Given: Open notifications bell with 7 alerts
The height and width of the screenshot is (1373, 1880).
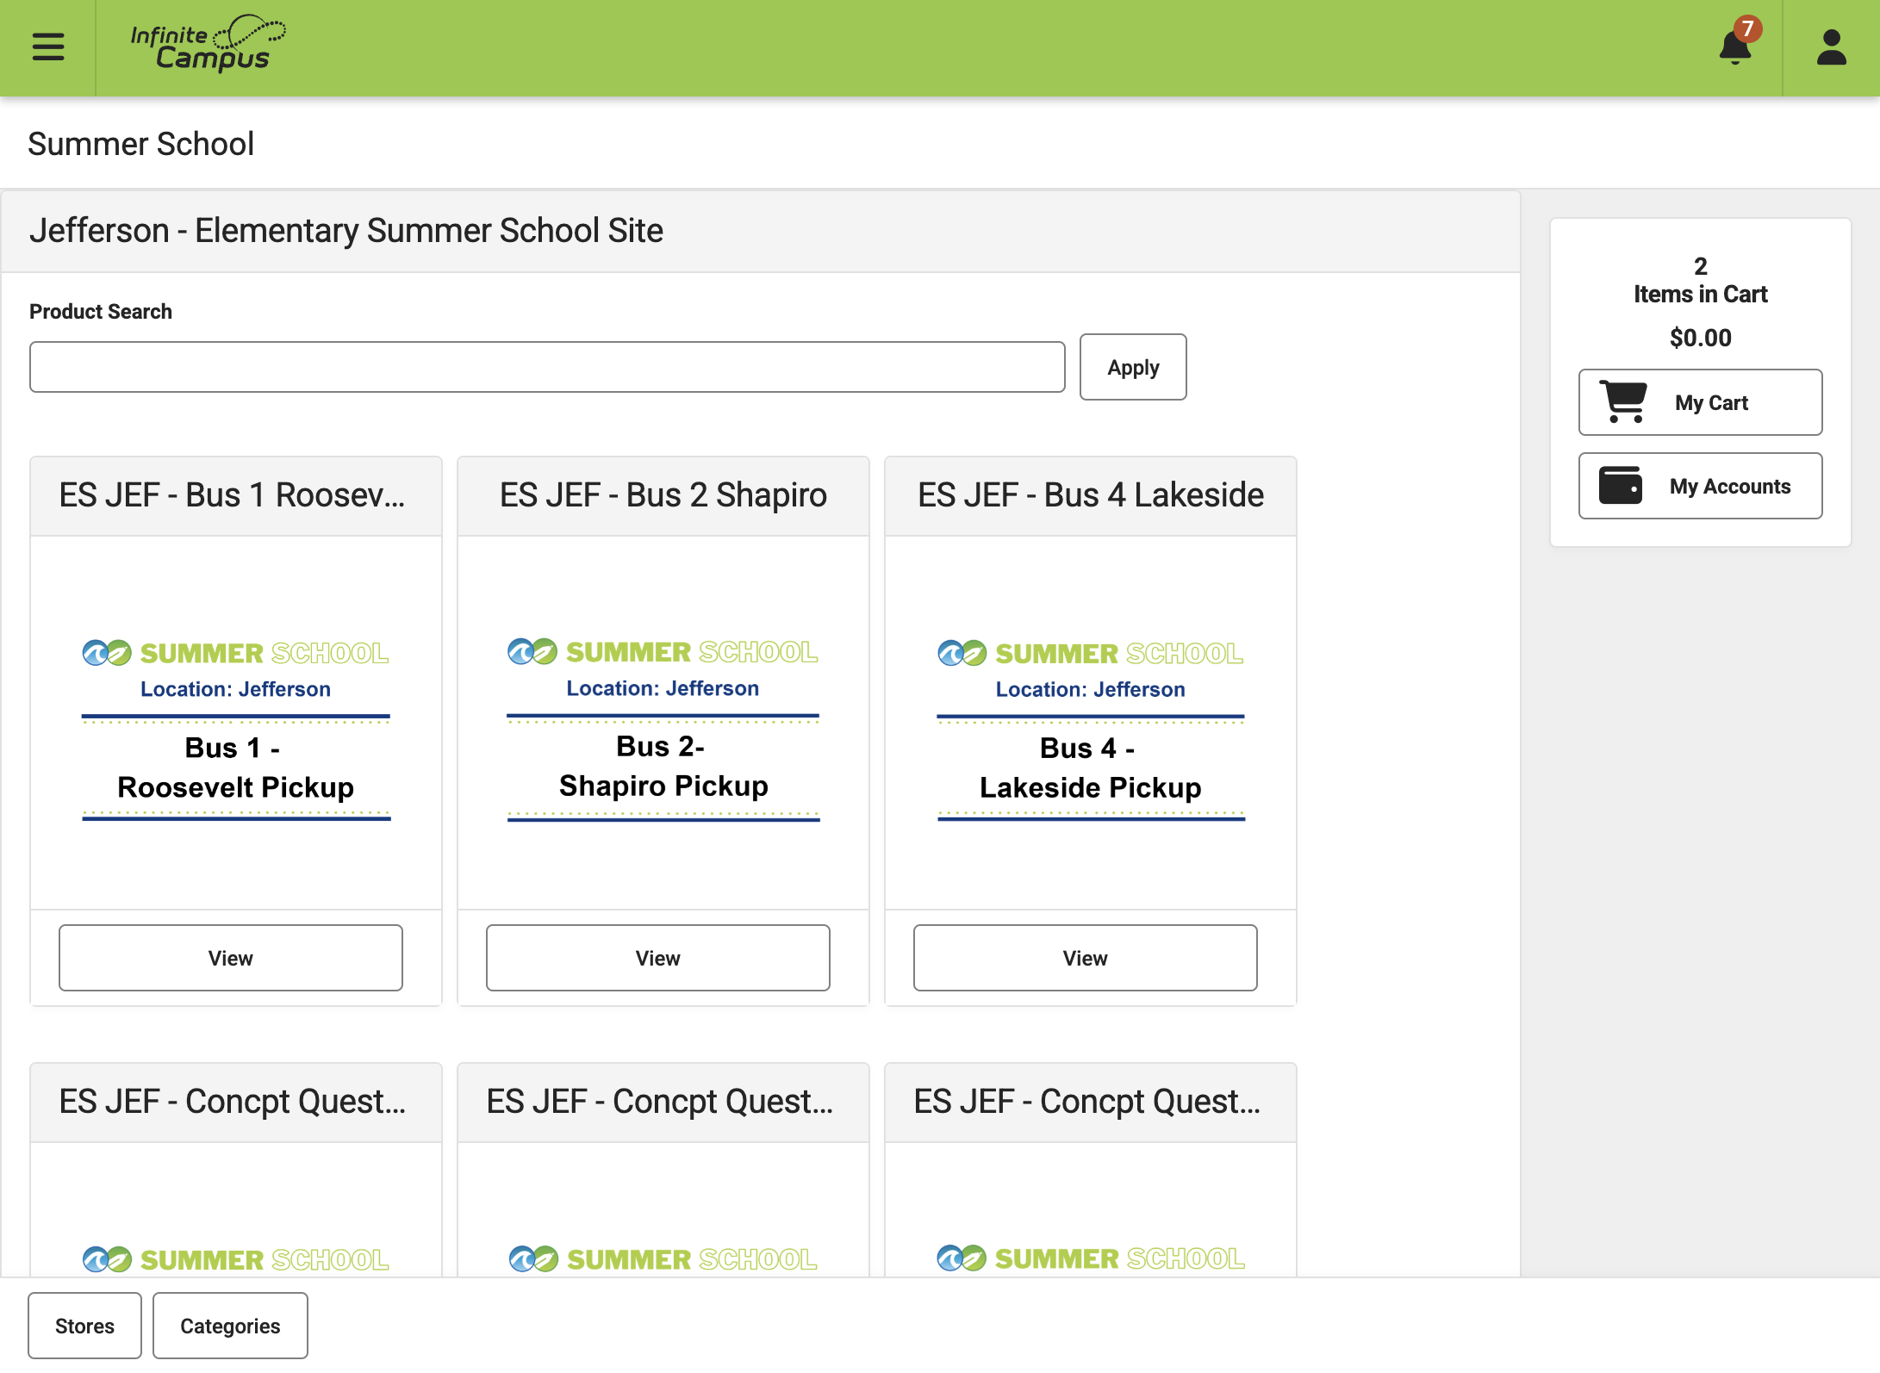Looking at the screenshot, I should point(1737,43).
